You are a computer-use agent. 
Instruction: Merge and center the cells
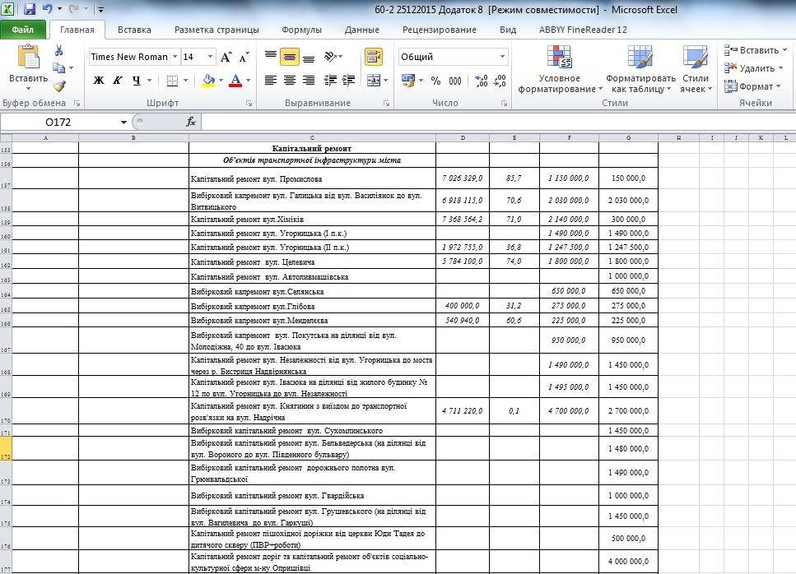pyautogui.click(x=373, y=80)
